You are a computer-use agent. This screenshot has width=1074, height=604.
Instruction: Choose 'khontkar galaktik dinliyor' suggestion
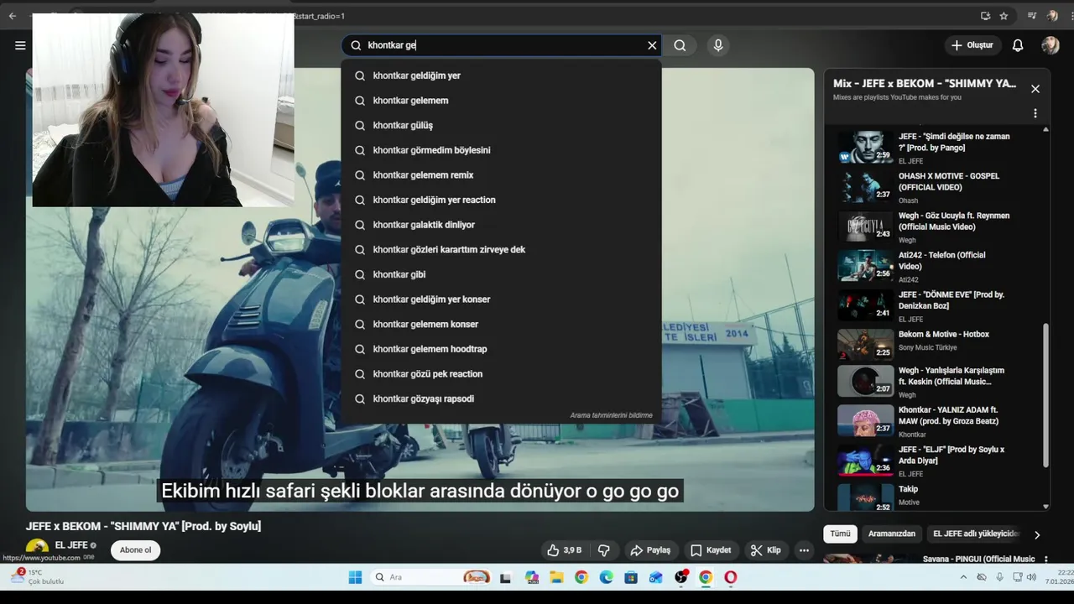click(x=501, y=225)
